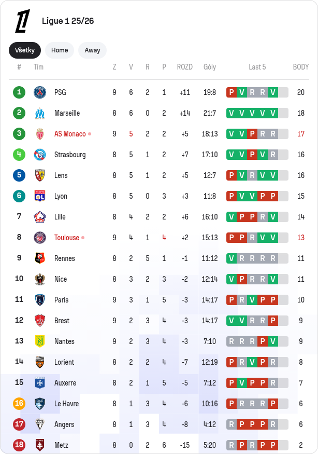
Task: Click PSG's latest green V result
Action: point(272,92)
